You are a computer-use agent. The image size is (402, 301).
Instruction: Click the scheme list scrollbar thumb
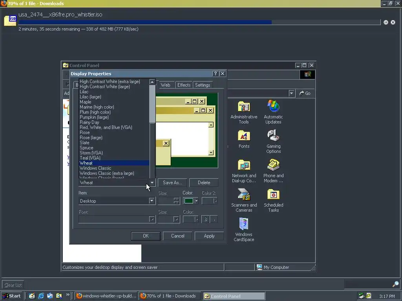pyautogui.click(x=152, y=104)
